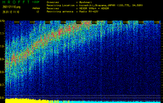The image size is (163, 103).
Task: Click the cyan signal level bar
Action: click(117, 102)
